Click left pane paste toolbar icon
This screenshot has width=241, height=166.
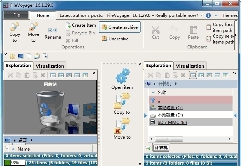tap(27, 75)
